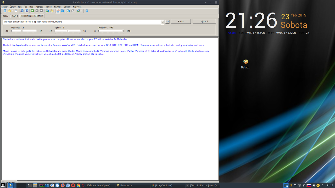Image resolution: width=335 pixels, height=188 pixels.
Task: Click the Výchozí button
Action: [204, 22]
